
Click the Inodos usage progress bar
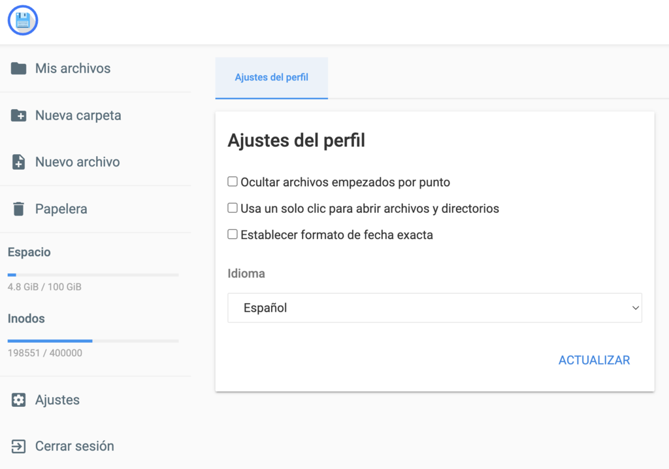93,340
